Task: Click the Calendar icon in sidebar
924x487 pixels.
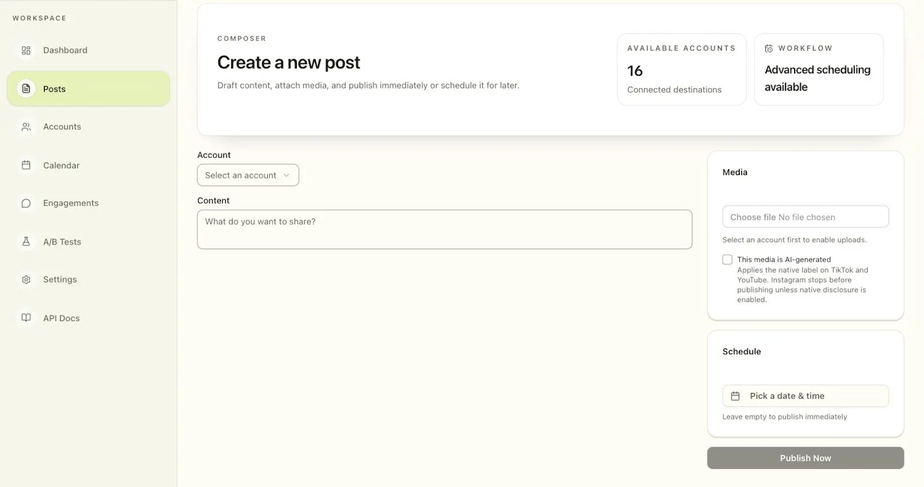Action: (x=26, y=165)
